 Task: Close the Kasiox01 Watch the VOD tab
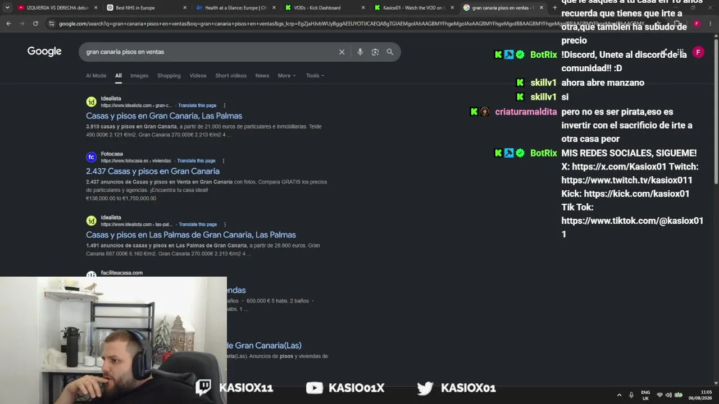point(452,8)
